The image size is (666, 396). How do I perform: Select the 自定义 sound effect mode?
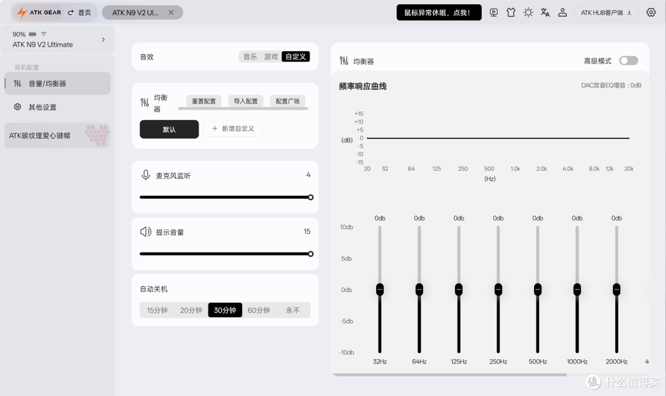click(x=295, y=57)
